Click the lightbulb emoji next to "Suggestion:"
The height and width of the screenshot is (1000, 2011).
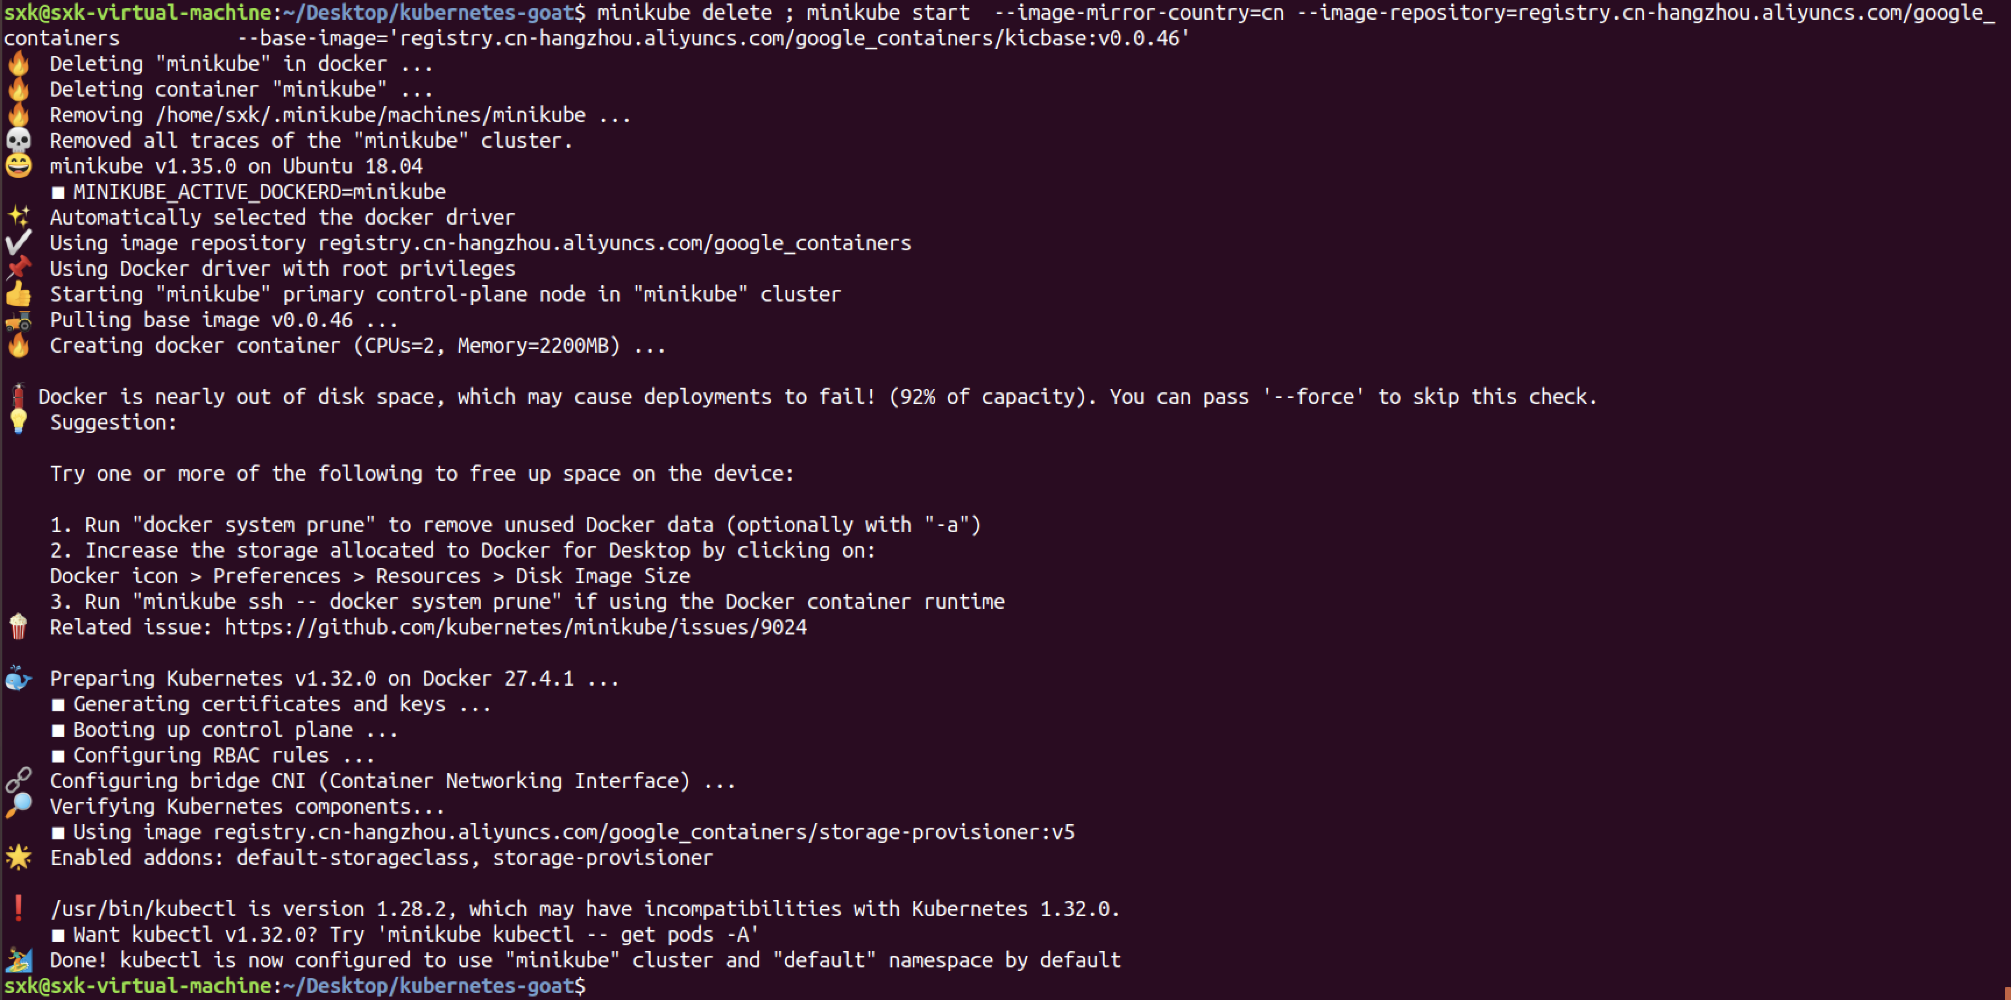tap(18, 423)
